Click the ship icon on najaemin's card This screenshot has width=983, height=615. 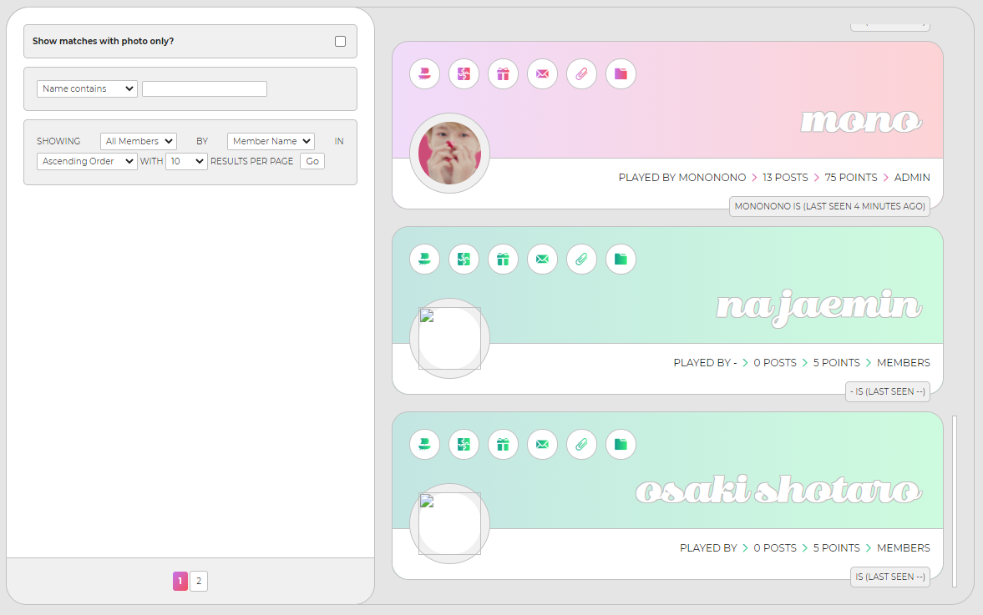pos(424,260)
